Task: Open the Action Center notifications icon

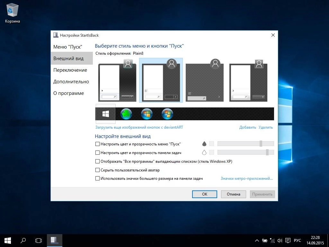Action: (288, 241)
